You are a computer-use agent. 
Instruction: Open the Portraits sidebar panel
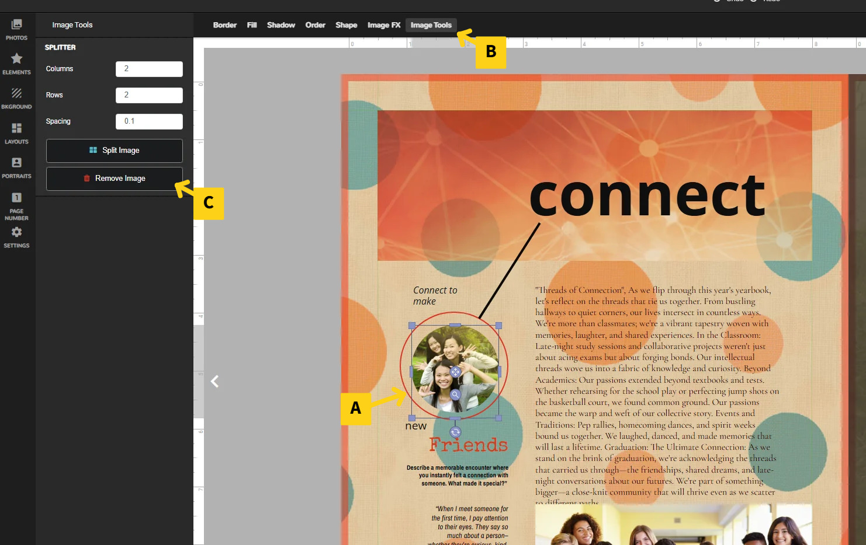pyautogui.click(x=16, y=168)
